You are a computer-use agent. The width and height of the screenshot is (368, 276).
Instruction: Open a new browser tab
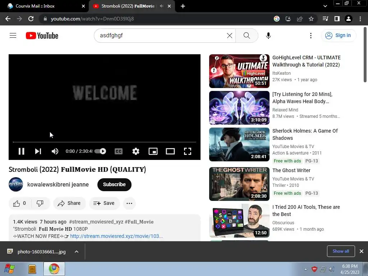pyautogui.click(x=183, y=6)
